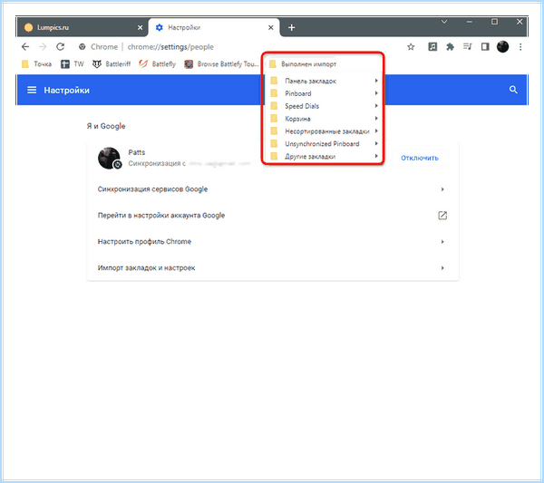Viewport: 544px width, 483px height.
Task: Click Перейти в настройки аккаунта Google
Action: (161, 216)
